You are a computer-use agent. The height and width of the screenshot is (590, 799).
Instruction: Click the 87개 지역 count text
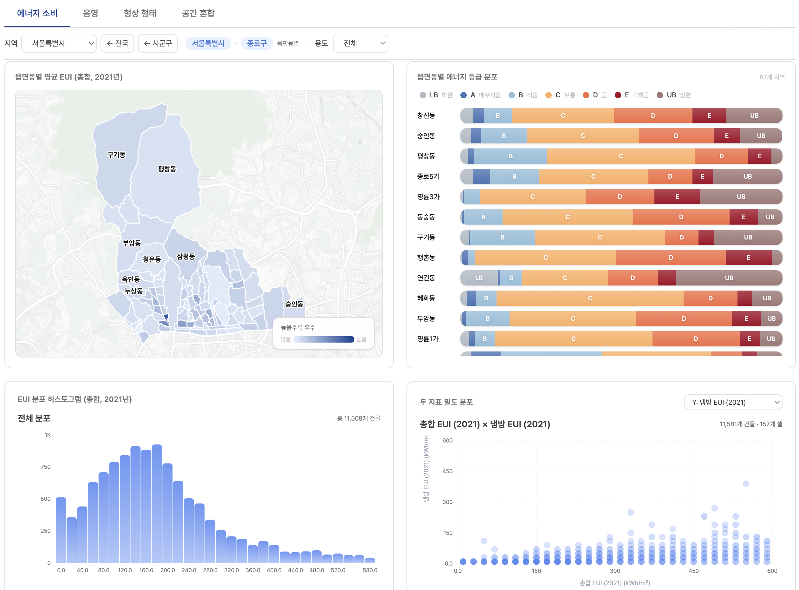point(772,77)
